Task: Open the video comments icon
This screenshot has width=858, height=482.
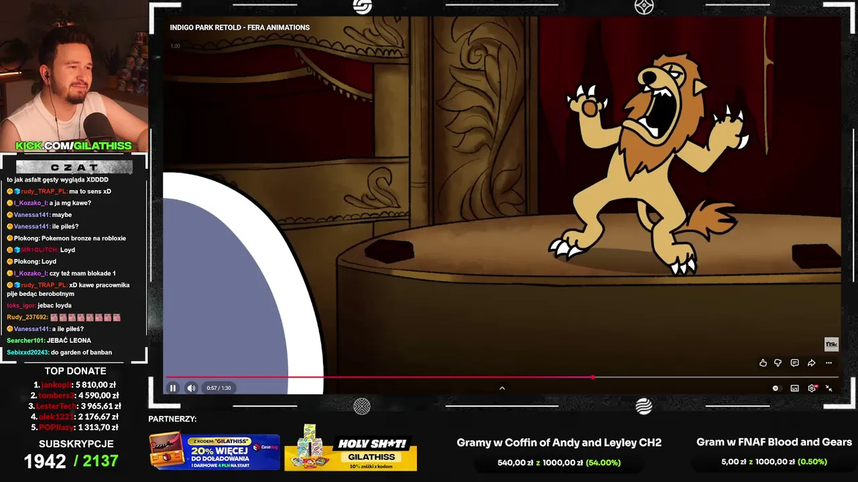Action: tap(794, 363)
